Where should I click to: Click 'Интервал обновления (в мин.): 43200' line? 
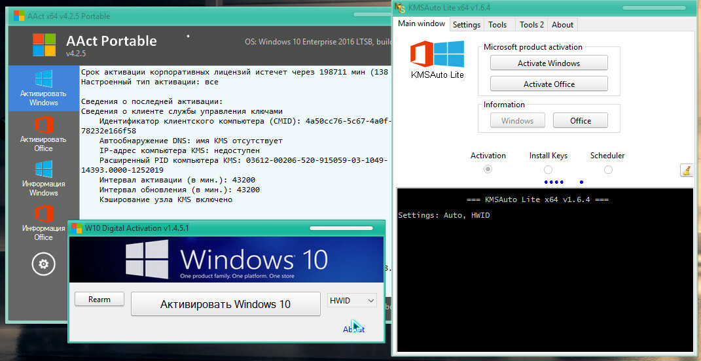tap(180, 190)
